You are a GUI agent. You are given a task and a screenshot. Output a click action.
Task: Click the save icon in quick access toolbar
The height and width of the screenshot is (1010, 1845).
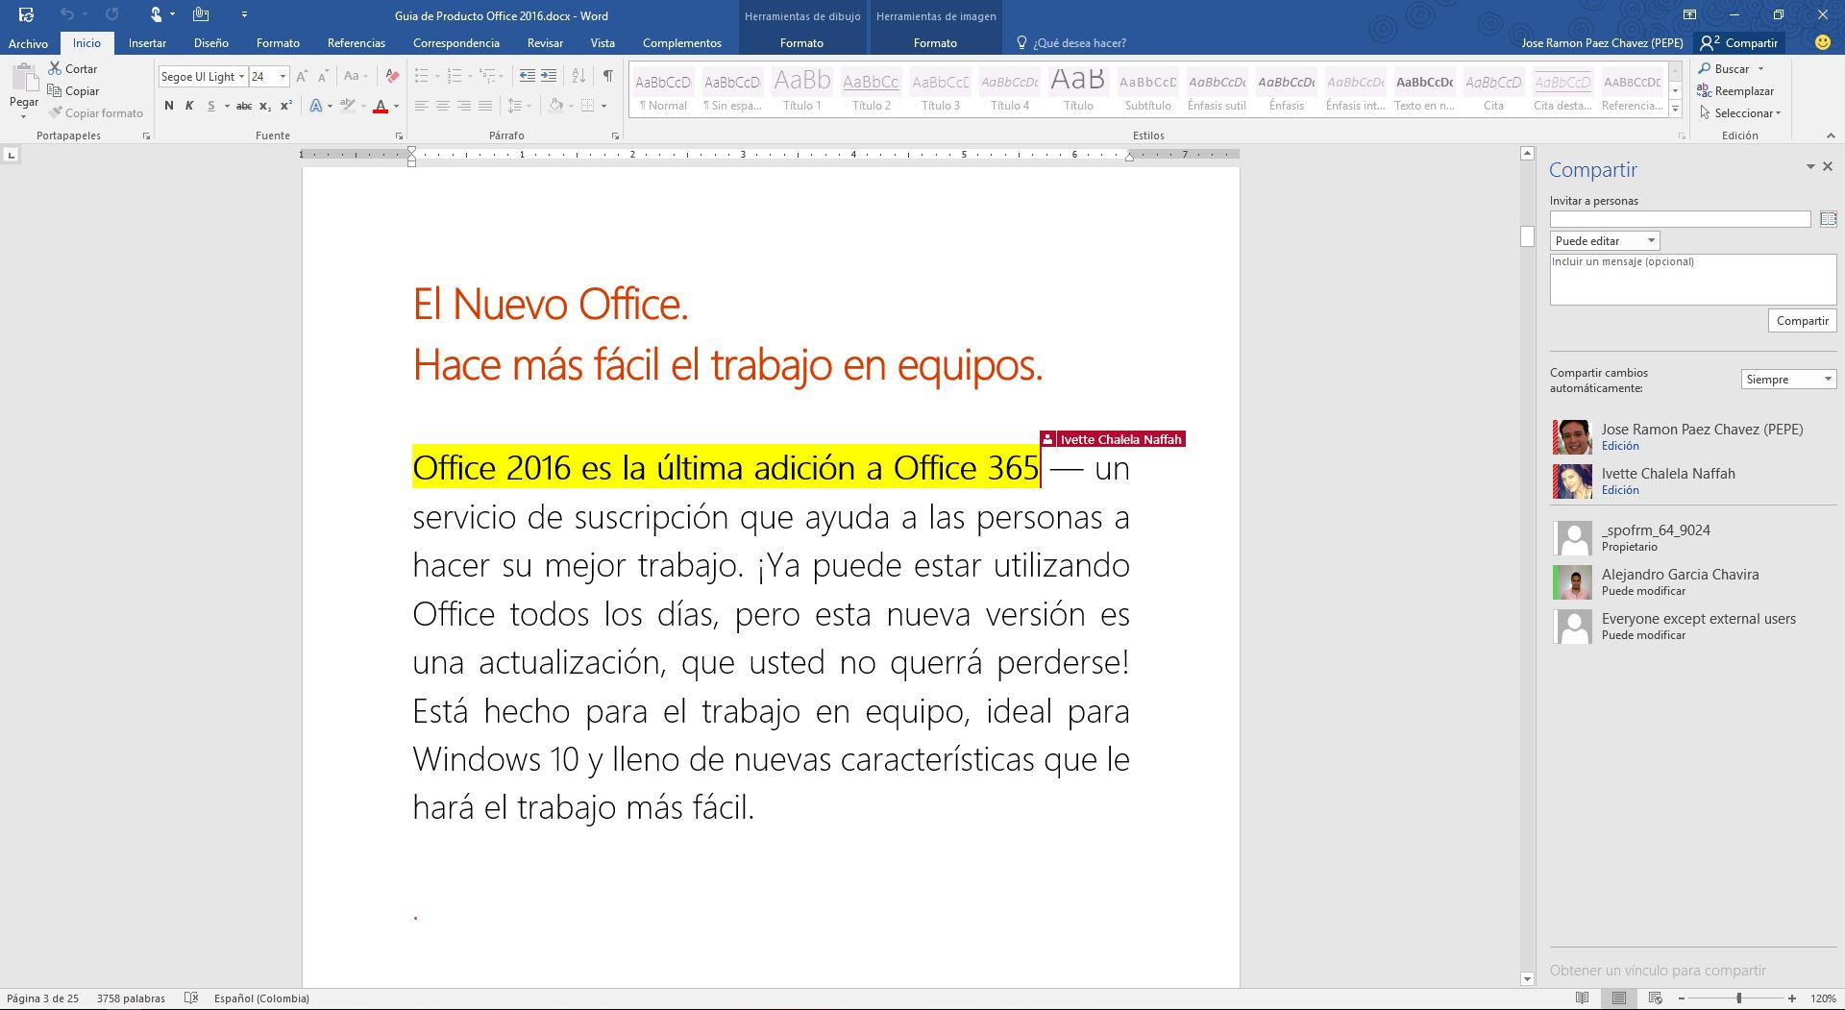point(26,14)
